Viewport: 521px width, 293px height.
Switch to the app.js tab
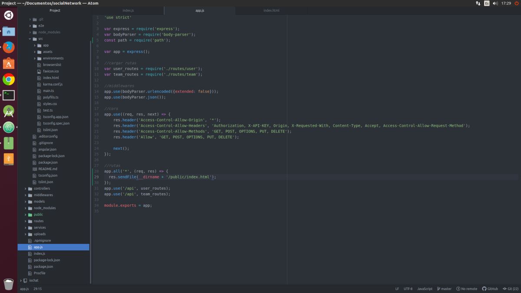[200, 10]
